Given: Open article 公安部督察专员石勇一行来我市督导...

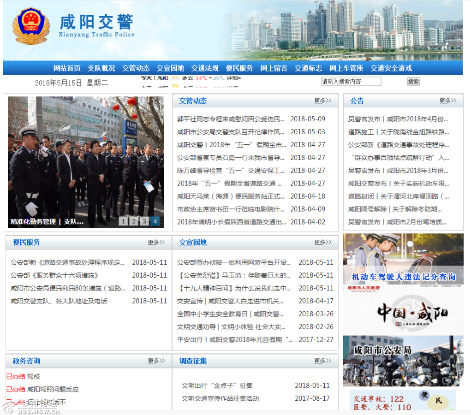Looking at the screenshot, I should coord(230,158).
